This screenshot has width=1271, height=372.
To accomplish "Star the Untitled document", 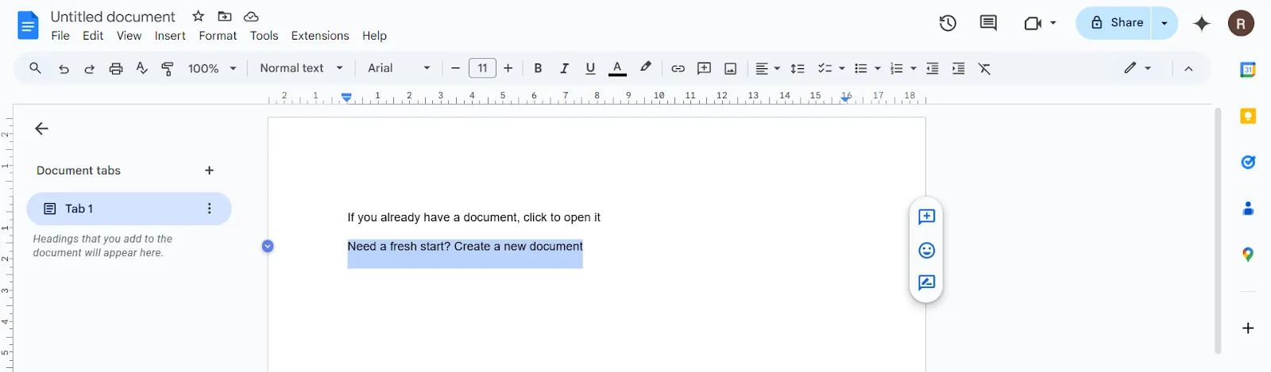I will [x=199, y=16].
